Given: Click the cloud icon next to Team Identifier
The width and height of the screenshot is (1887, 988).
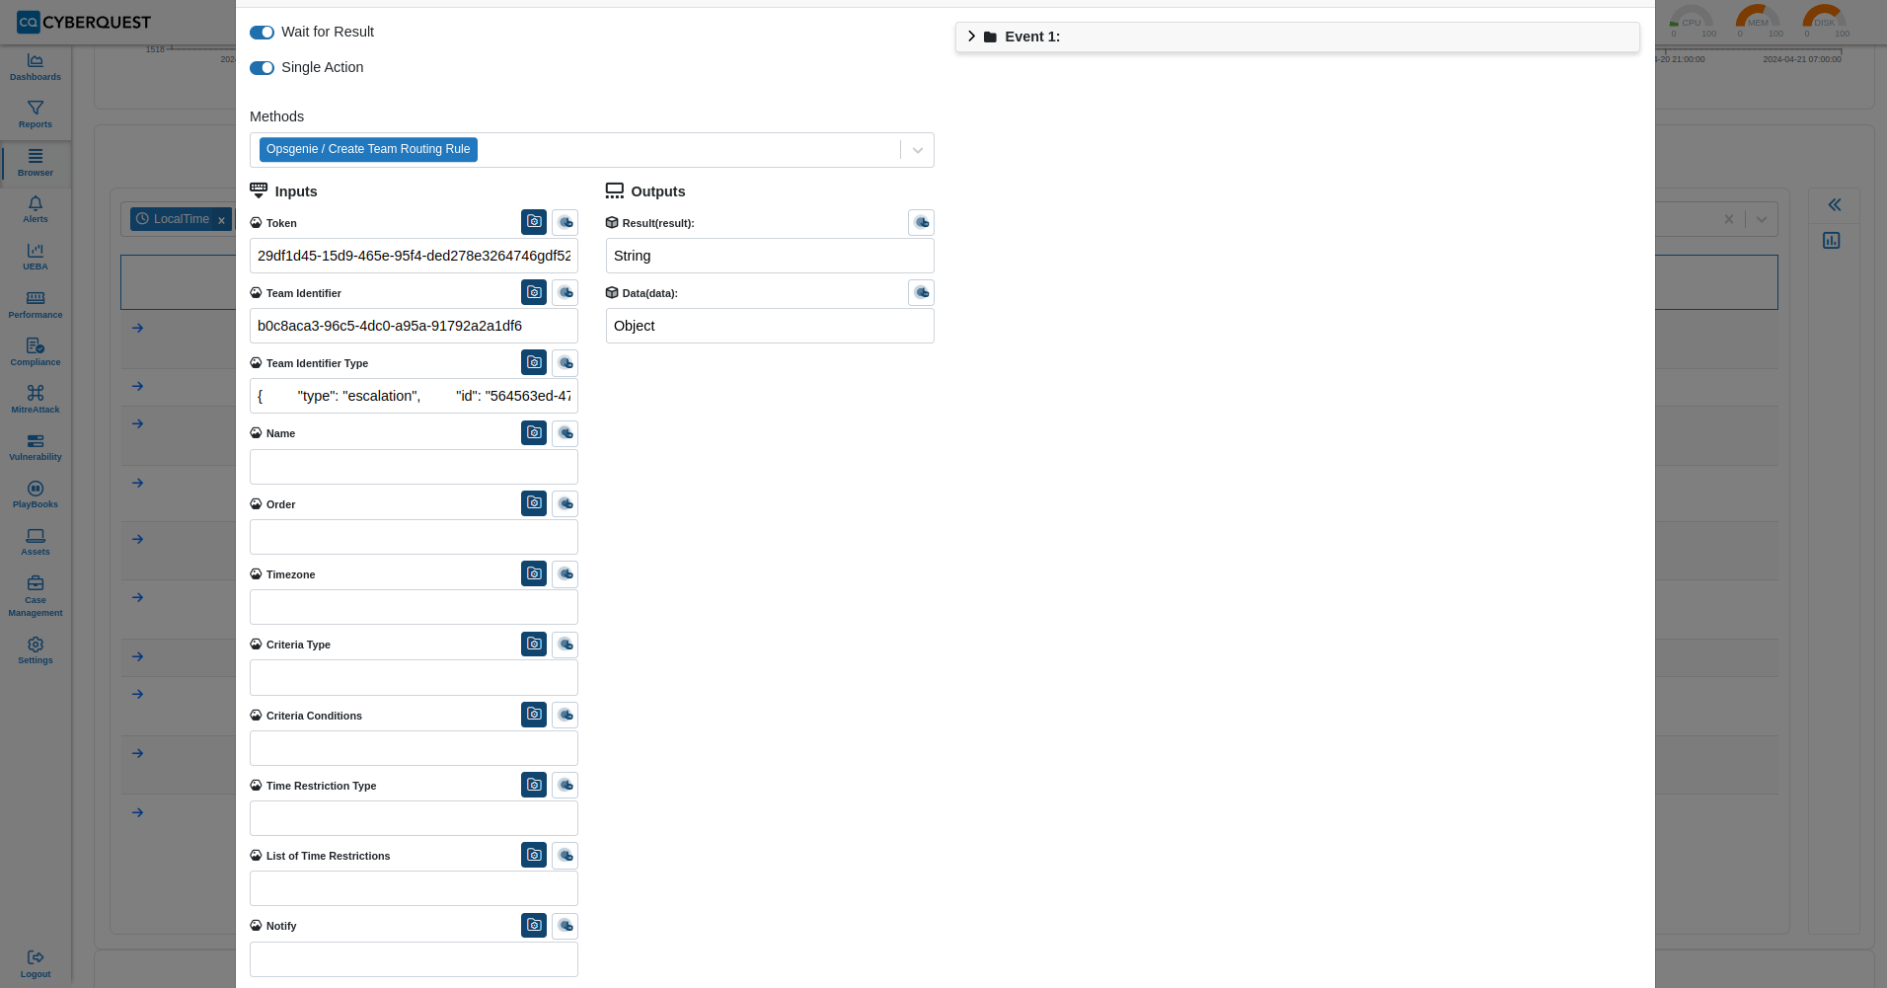Looking at the screenshot, I should coord(566,292).
